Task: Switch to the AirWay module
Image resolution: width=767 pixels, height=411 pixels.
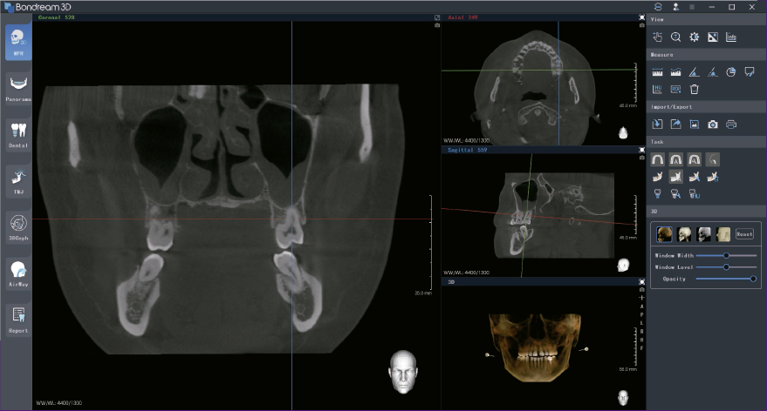Action: pyautogui.click(x=18, y=273)
